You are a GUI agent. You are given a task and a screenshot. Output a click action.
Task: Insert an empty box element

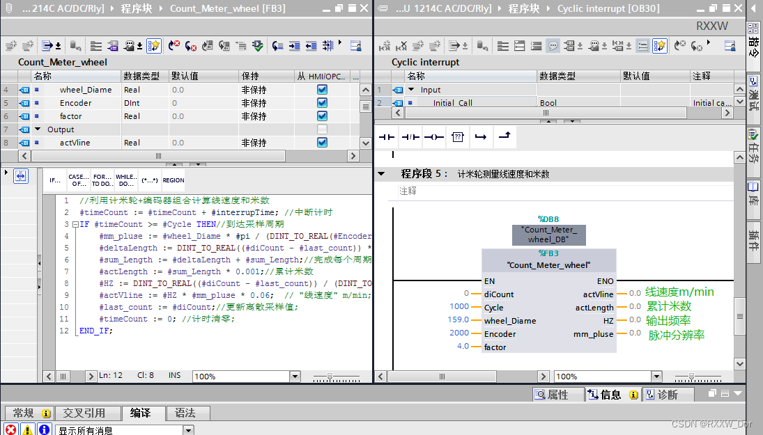point(458,137)
